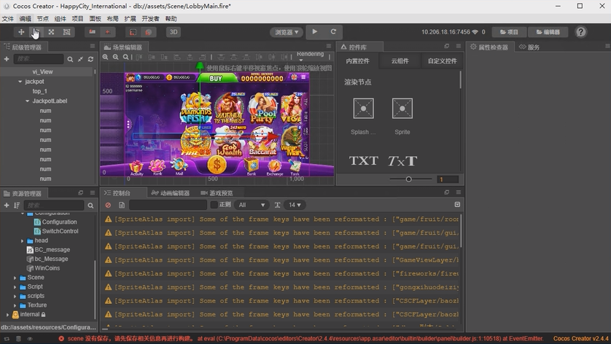Clear the console log
This screenshot has height=344, width=611.
[108, 205]
